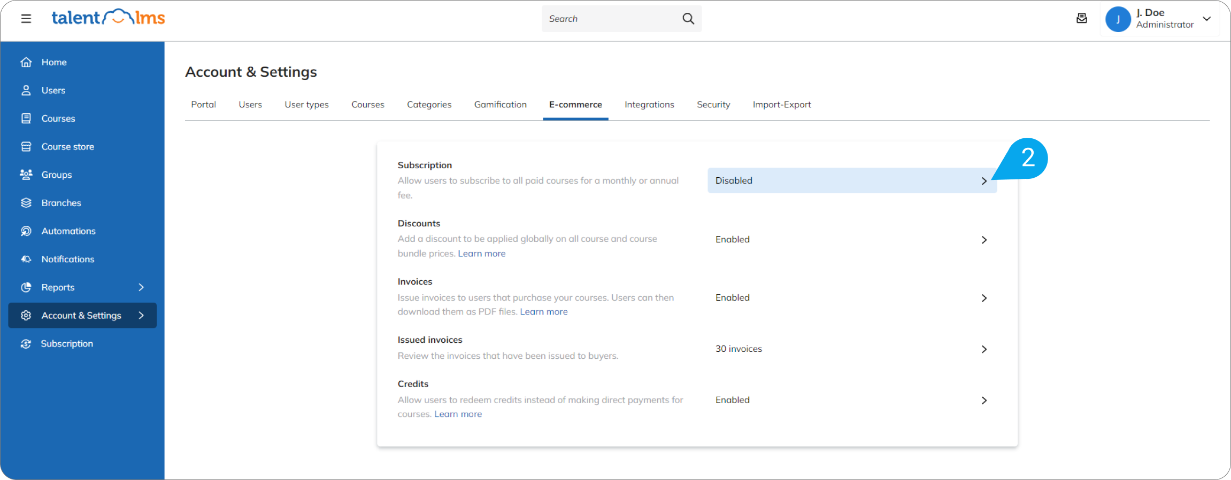Click the Disabled subscription status row
This screenshot has width=1231, height=480.
(852, 180)
